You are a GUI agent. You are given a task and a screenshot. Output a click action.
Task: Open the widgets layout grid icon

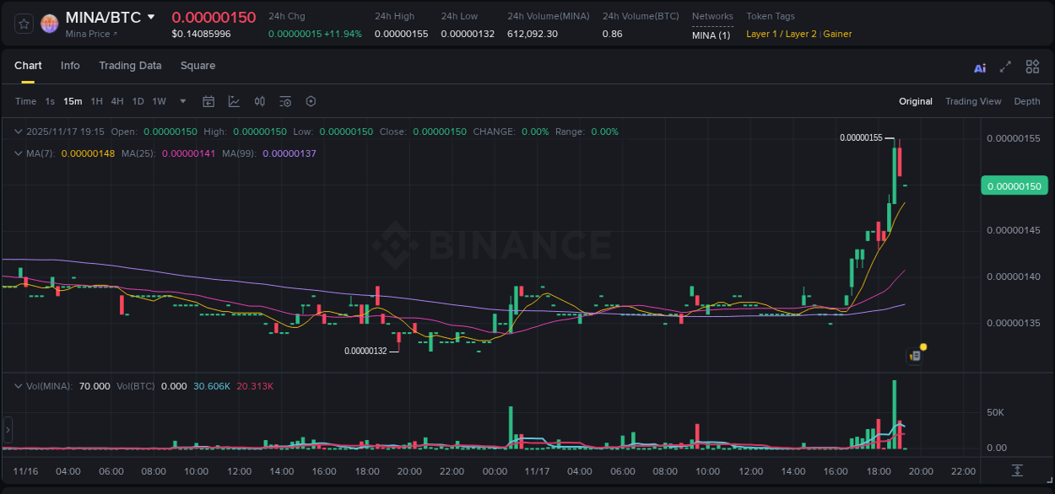coord(1032,67)
